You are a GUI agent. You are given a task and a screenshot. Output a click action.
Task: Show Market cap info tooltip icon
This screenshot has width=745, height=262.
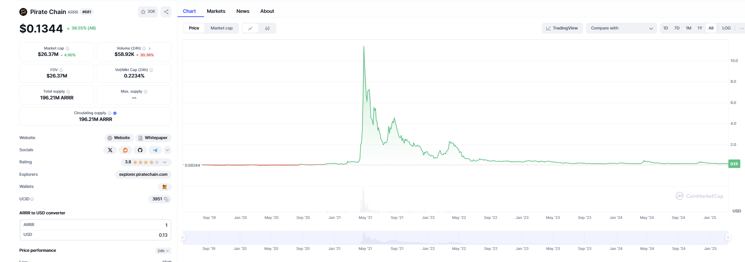coord(68,48)
